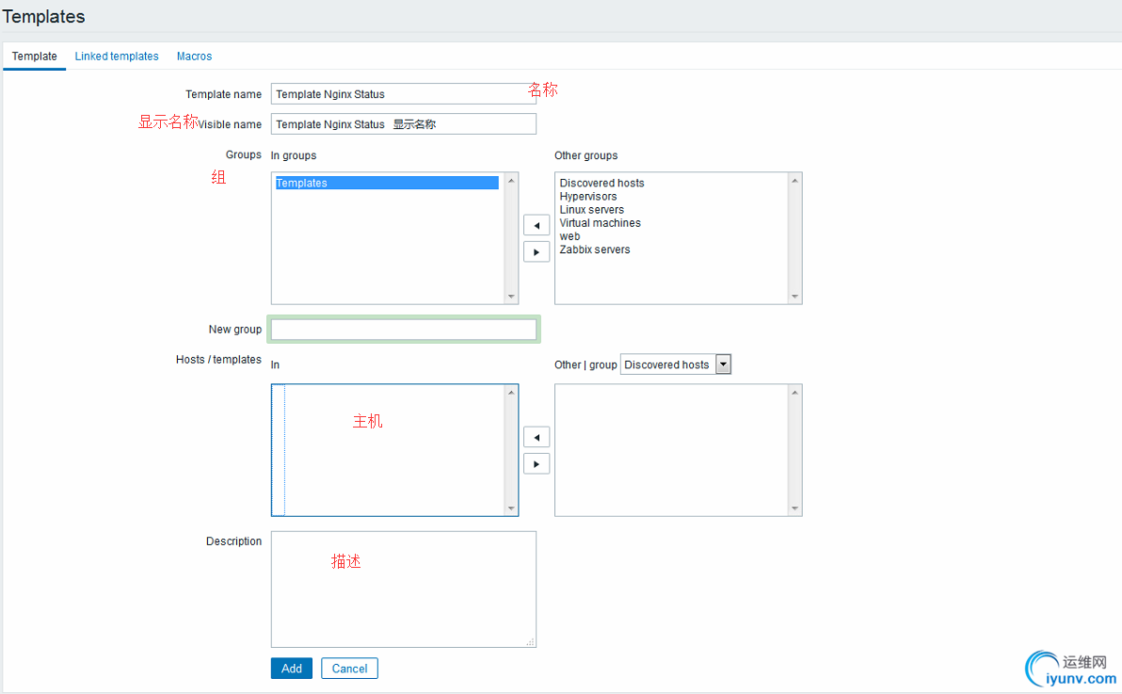Select Virtual machines in Other groups

600,223
